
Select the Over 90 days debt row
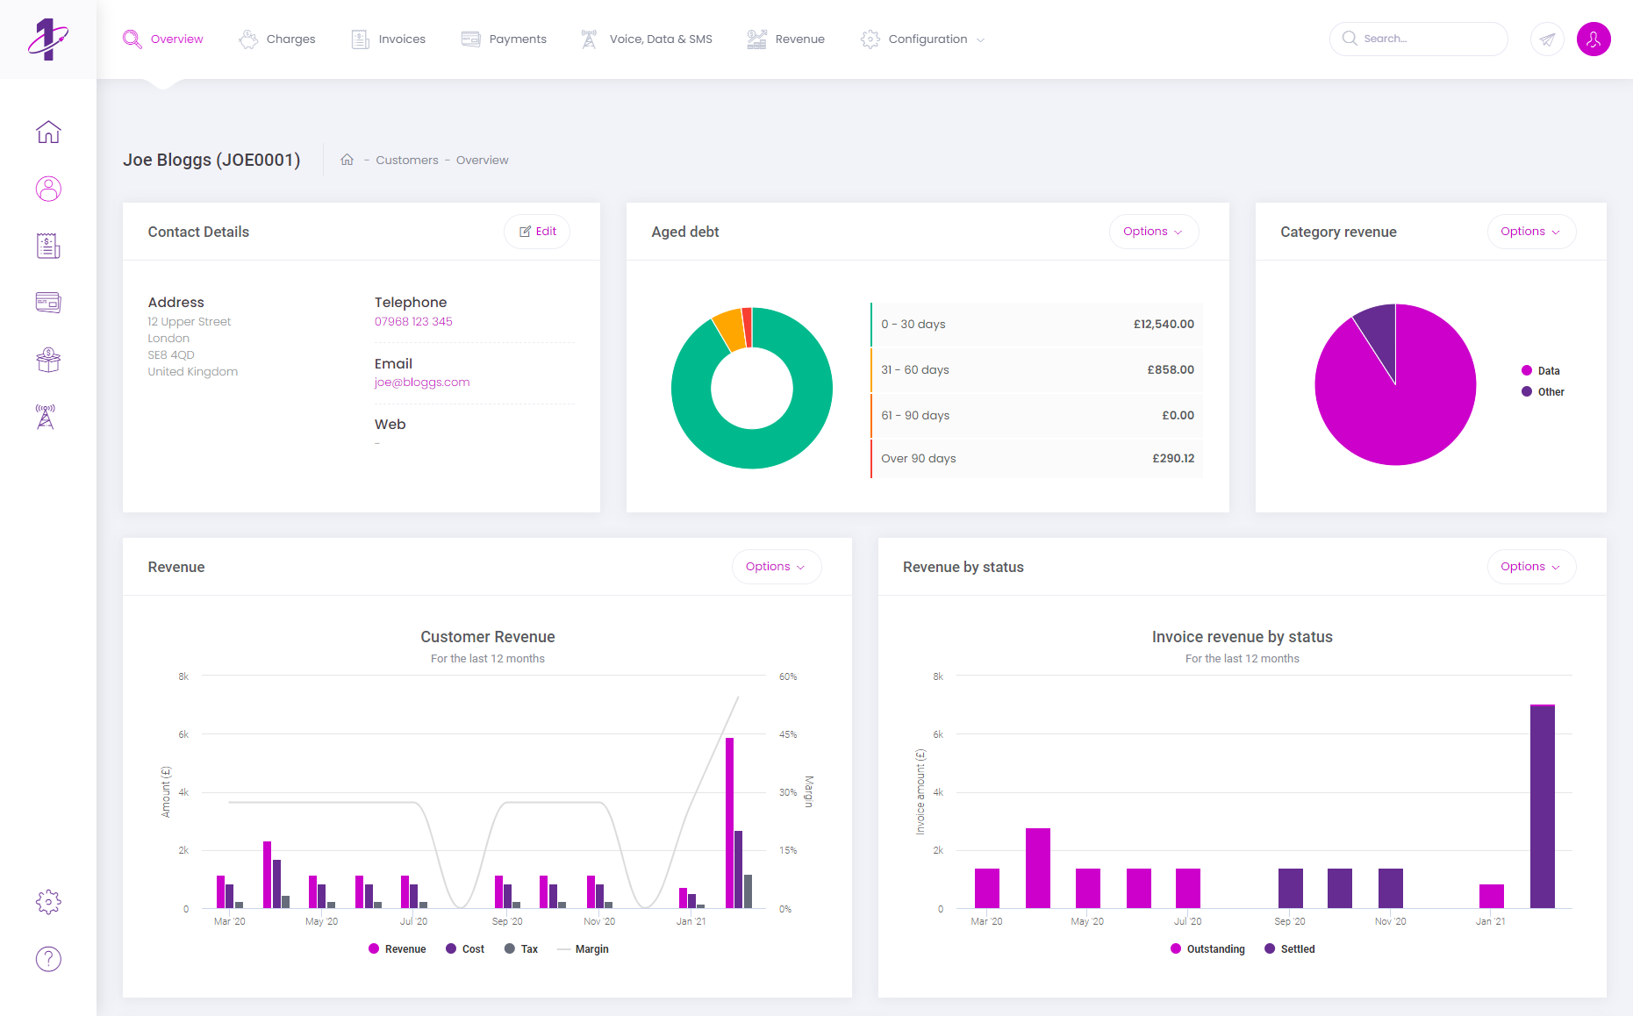click(1036, 459)
